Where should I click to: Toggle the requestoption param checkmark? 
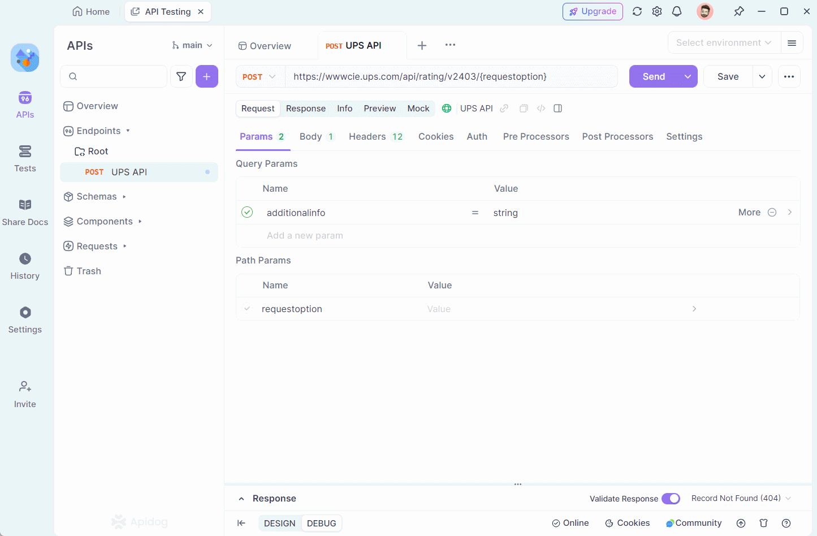click(247, 309)
